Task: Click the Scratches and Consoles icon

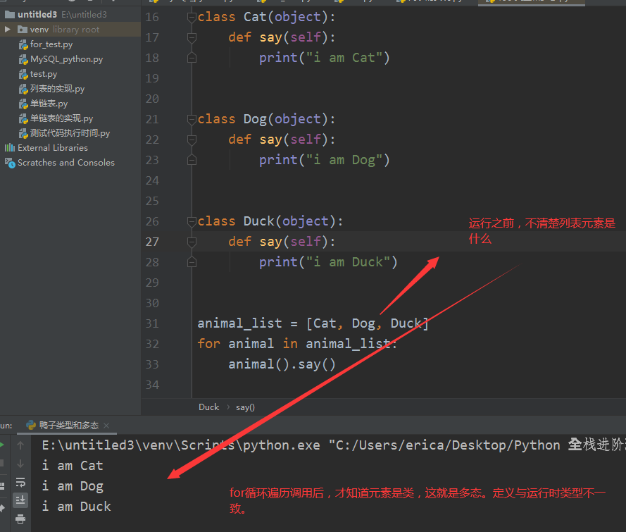Action: (x=10, y=163)
